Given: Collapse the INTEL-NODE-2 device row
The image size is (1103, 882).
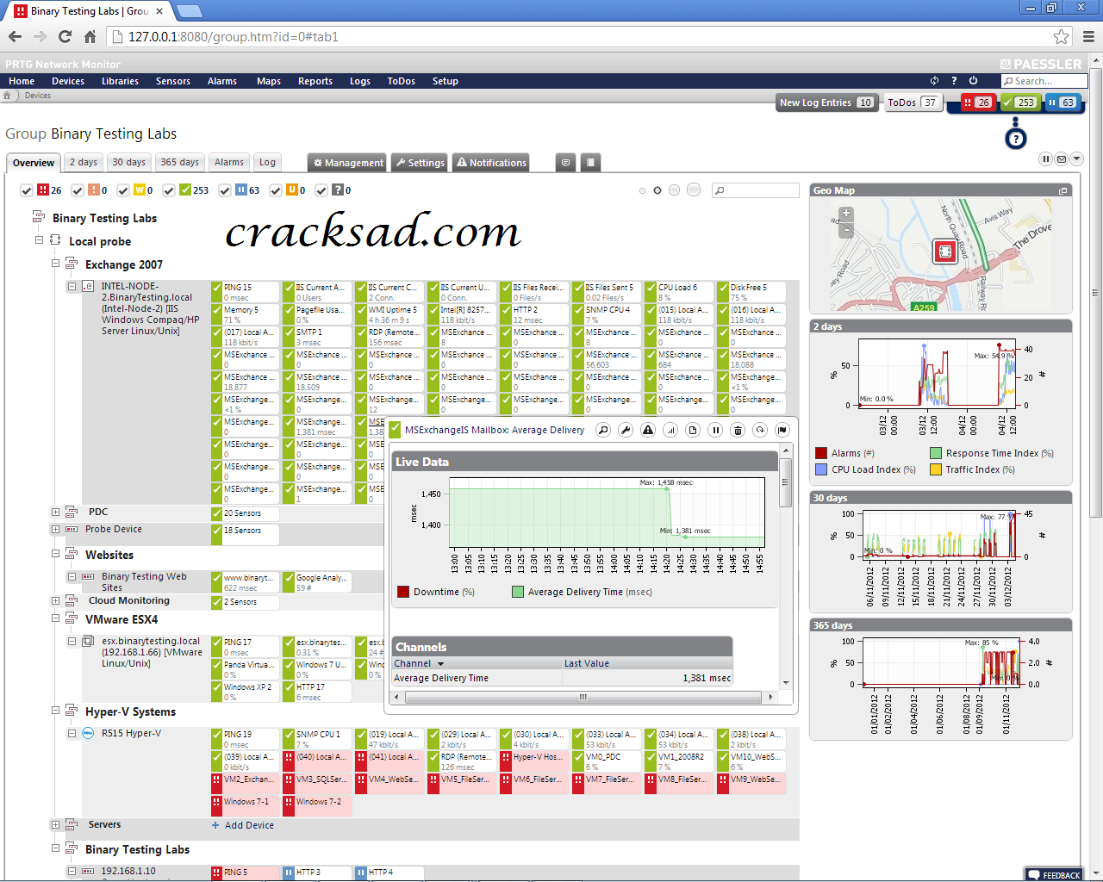Looking at the screenshot, I should [x=72, y=287].
